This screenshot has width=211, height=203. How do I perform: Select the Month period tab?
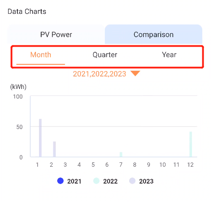(x=41, y=55)
